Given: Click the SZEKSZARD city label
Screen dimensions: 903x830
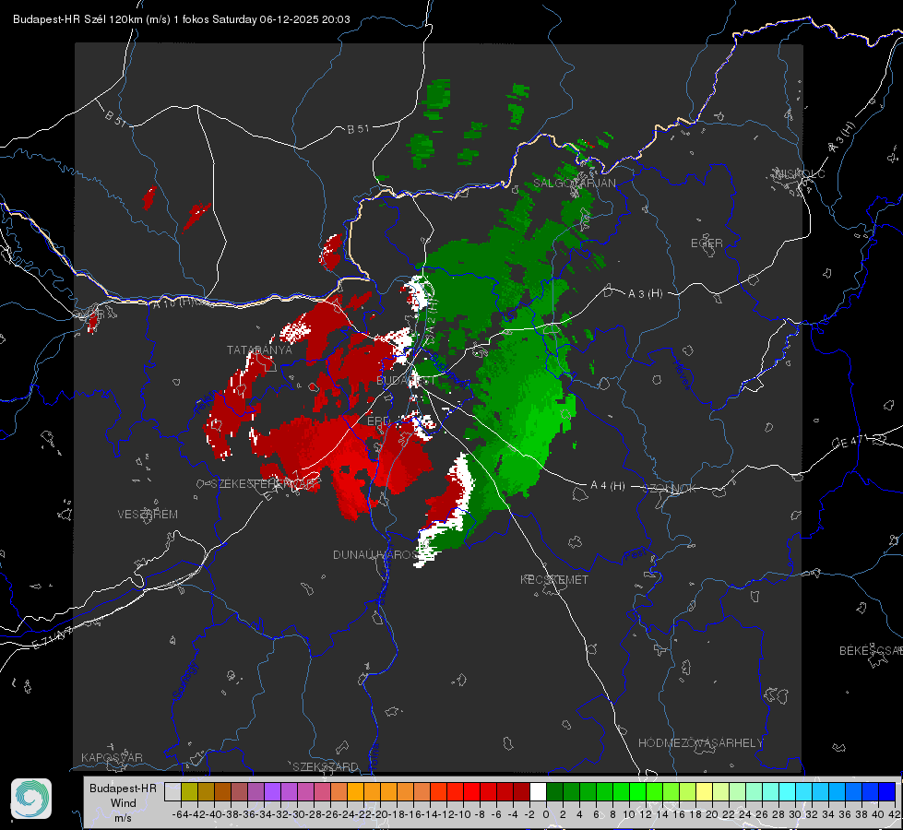Looking at the screenshot, I should tap(326, 766).
